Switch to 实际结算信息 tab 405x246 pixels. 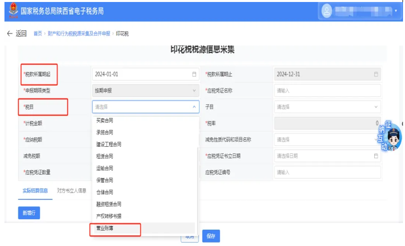(35, 190)
